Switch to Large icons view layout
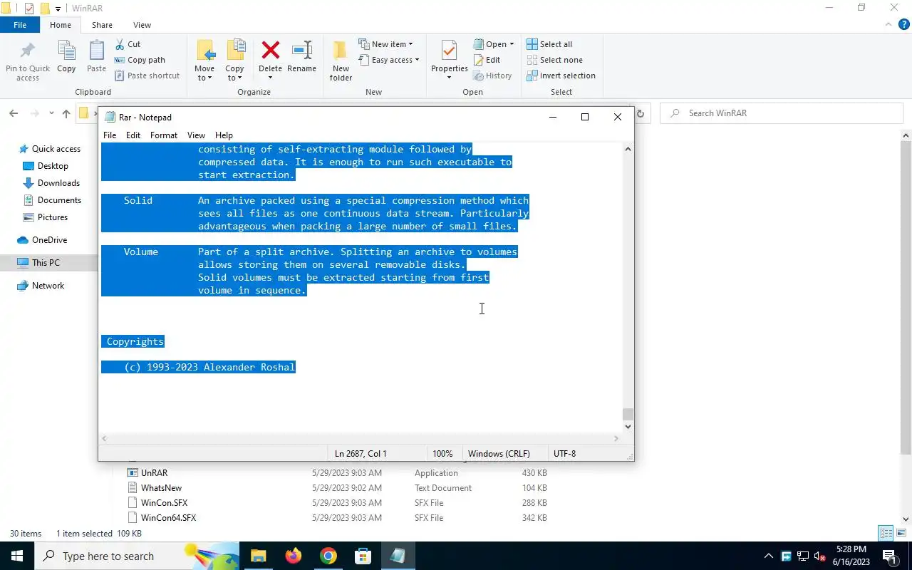Viewport: 912px width, 570px height. tap(901, 533)
